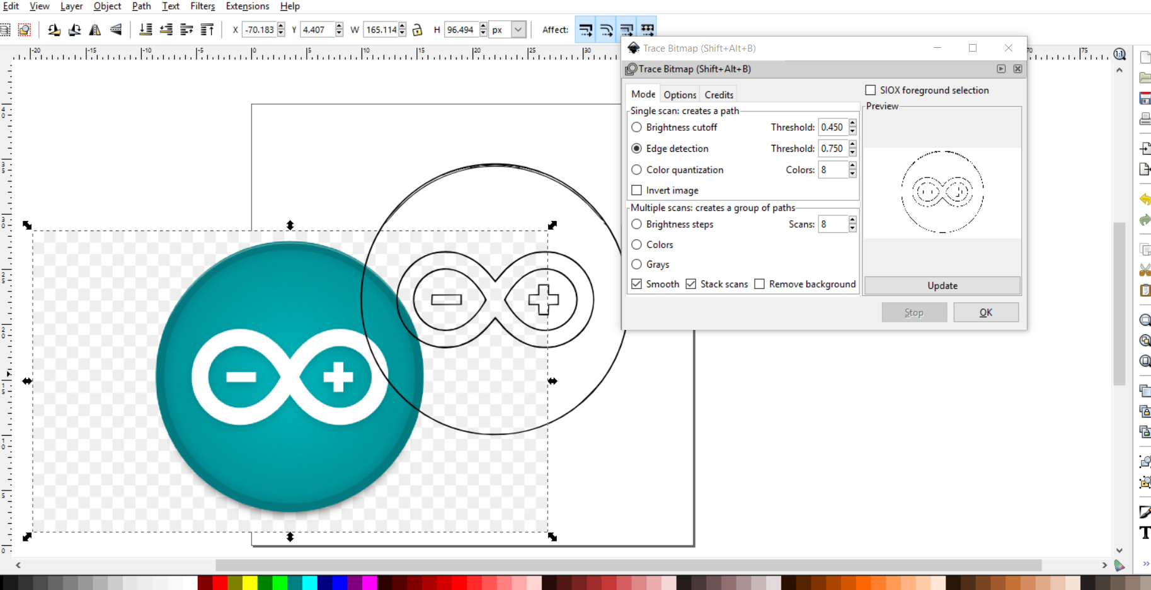Decrease H height spinner
The image size is (1151, 590).
tap(483, 33)
